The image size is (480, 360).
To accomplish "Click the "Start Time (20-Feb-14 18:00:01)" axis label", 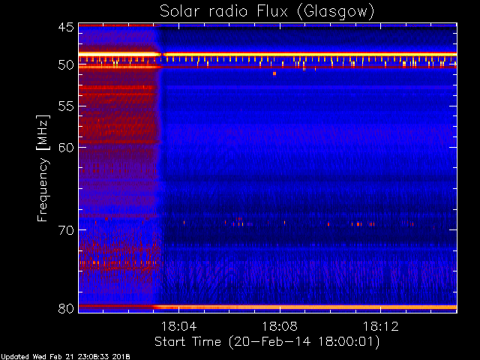I will click(267, 342).
